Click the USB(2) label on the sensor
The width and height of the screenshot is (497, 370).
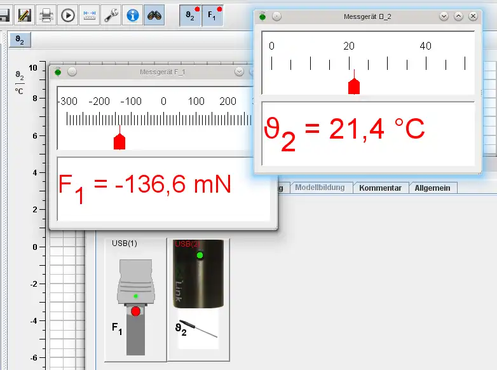pyautogui.click(x=187, y=244)
